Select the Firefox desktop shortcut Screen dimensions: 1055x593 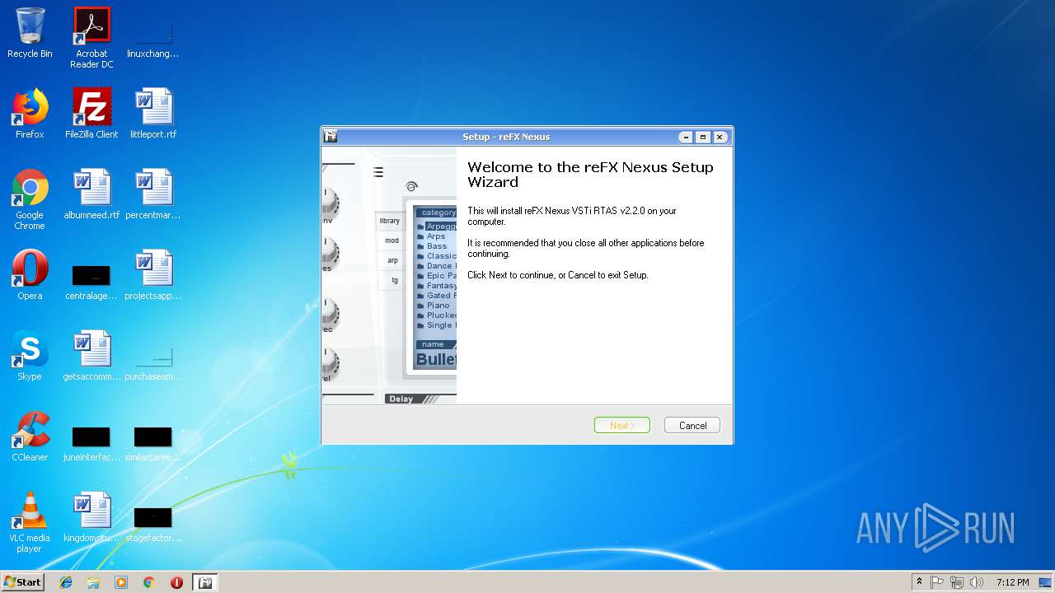pyautogui.click(x=30, y=114)
